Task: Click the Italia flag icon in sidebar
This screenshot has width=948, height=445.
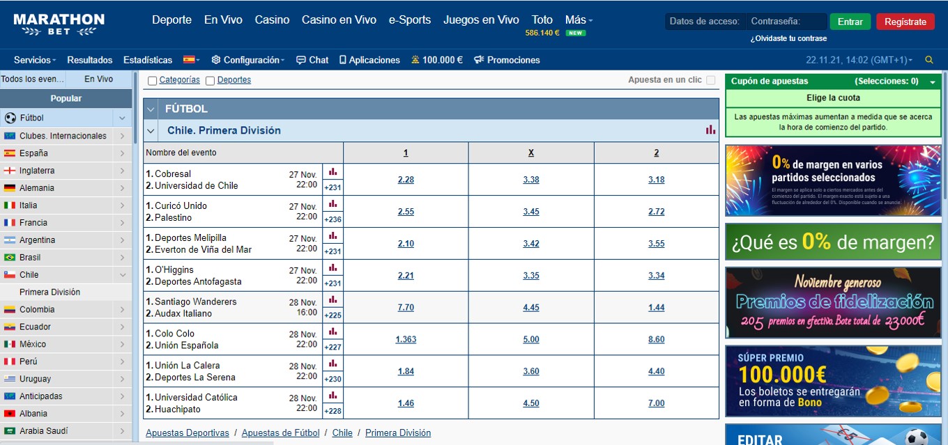Action: pos(10,205)
